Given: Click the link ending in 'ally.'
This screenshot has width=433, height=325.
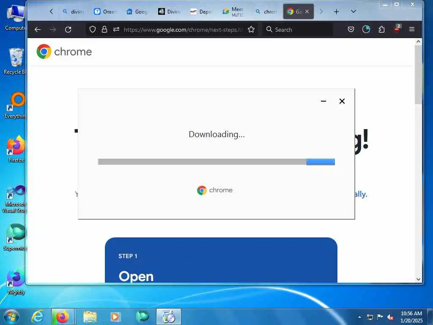Looking at the screenshot, I should pyautogui.click(x=361, y=194).
